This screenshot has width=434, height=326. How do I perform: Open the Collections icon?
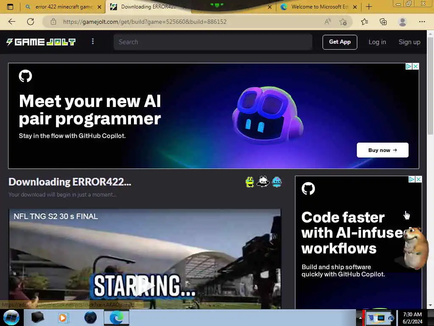383,22
